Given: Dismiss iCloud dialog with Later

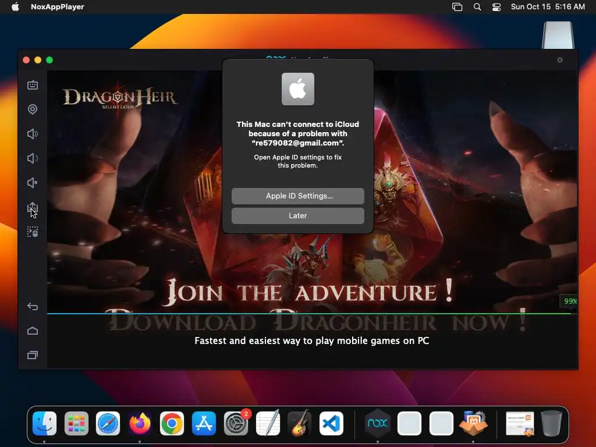Looking at the screenshot, I should point(297,216).
